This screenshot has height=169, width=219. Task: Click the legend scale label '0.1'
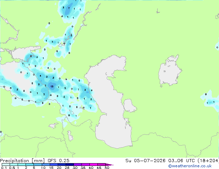click(4, 168)
